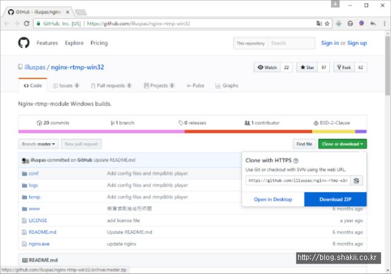View the 0 releases link
Viewport: 391px width, 274px height.
coord(192,123)
